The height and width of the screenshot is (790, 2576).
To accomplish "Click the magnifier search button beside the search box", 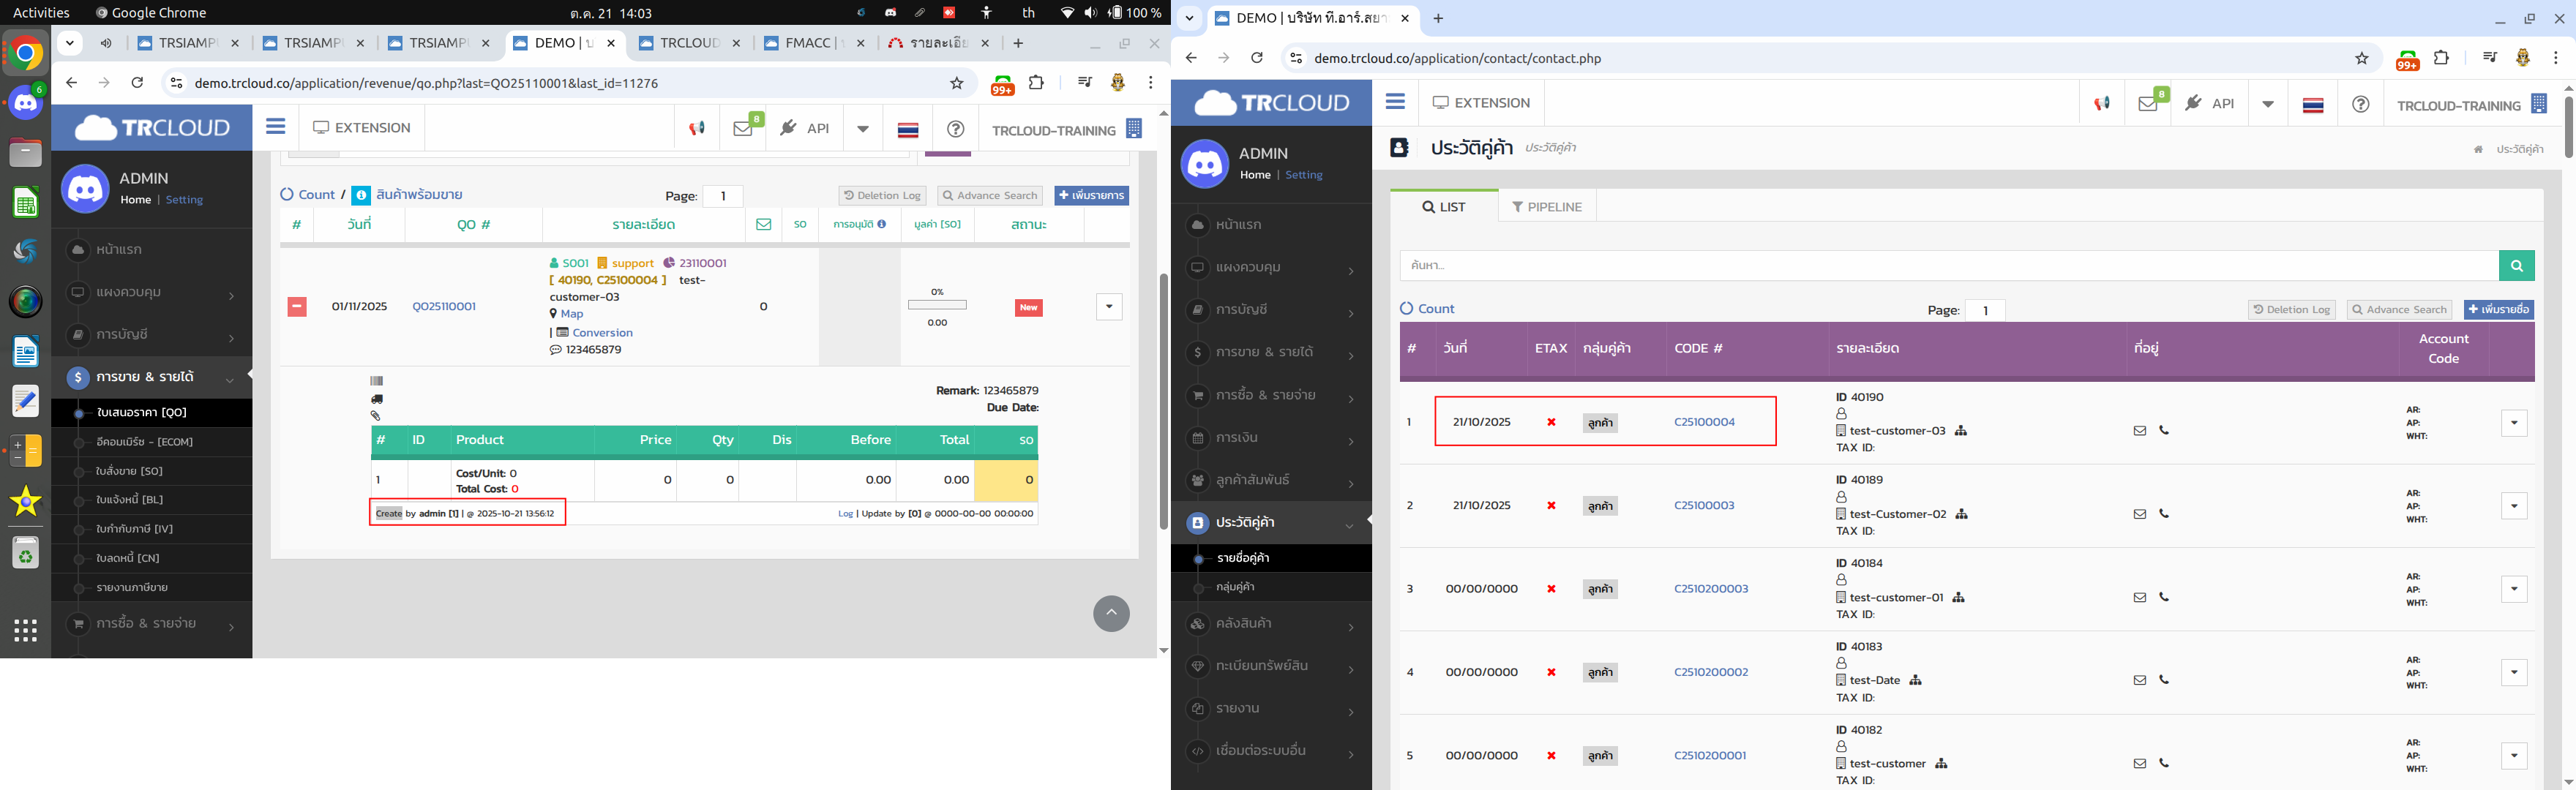I will point(2516,266).
